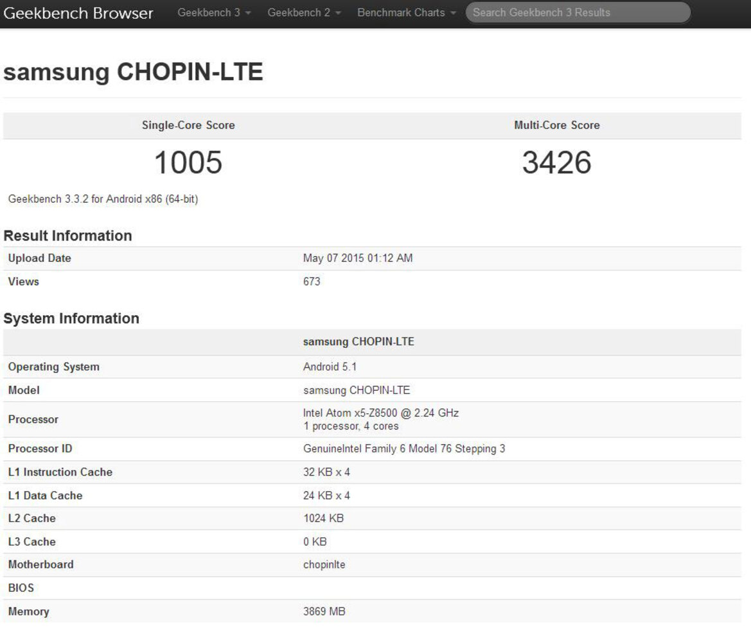Select the Motherboard value chopinlte
This screenshot has width=751, height=629.
[x=324, y=565]
